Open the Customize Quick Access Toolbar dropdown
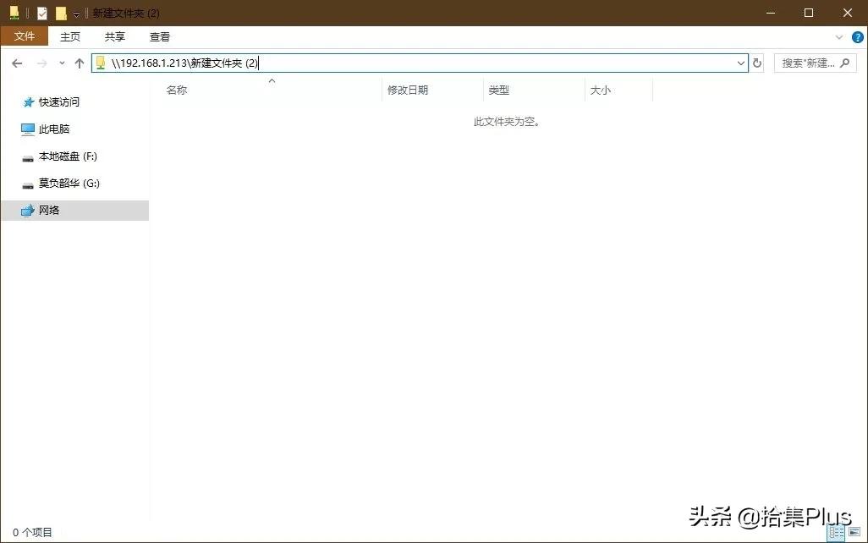The image size is (868, 543). pos(76,14)
